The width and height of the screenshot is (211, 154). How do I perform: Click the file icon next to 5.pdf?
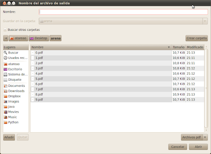pyautogui.click(x=33, y=79)
